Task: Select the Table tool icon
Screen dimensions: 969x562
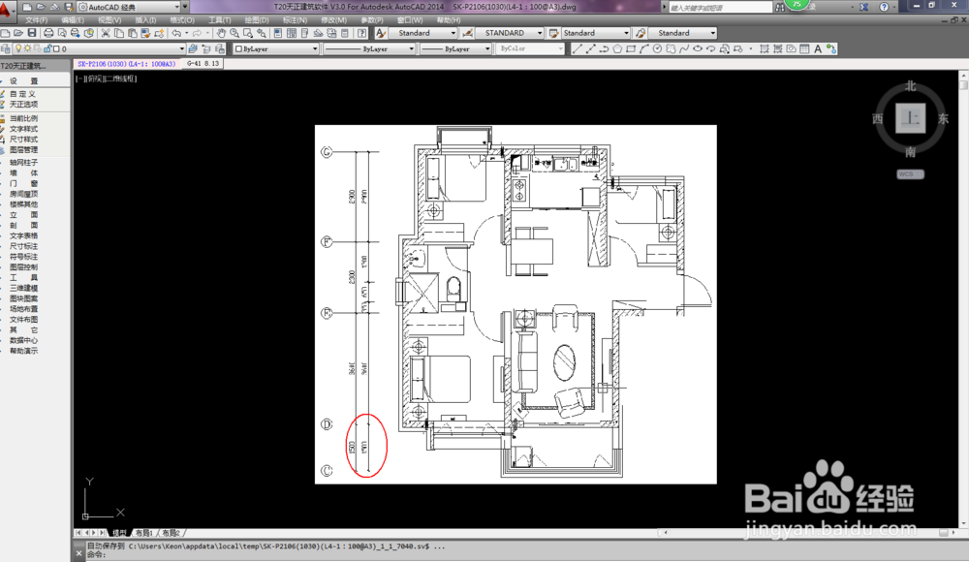Action: pyautogui.click(x=804, y=48)
